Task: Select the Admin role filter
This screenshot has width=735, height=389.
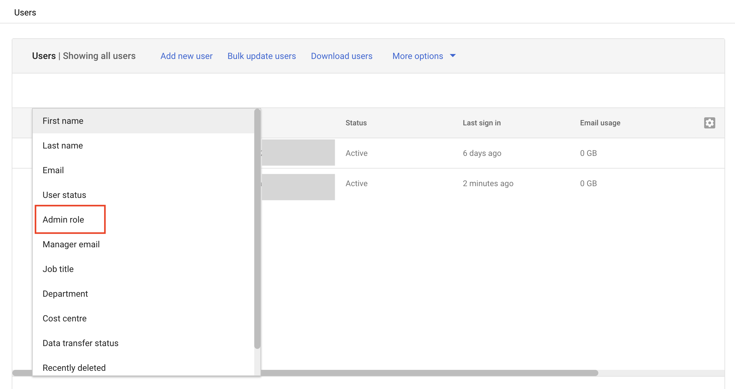Action: (x=63, y=220)
